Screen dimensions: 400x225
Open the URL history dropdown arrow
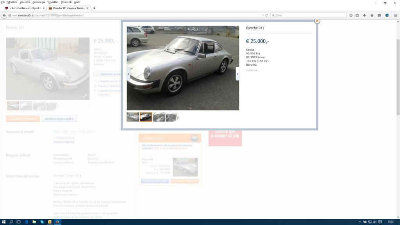[x=263, y=15]
